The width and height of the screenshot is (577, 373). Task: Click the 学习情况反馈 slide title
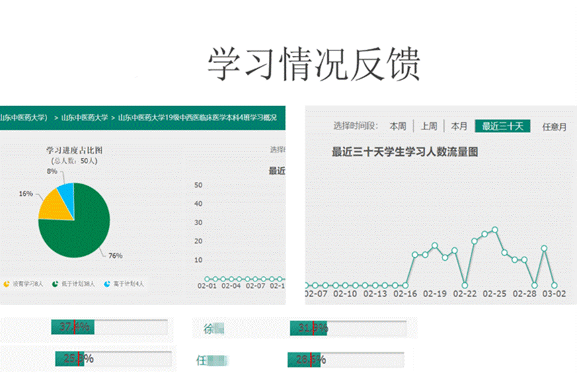coord(313,65)
